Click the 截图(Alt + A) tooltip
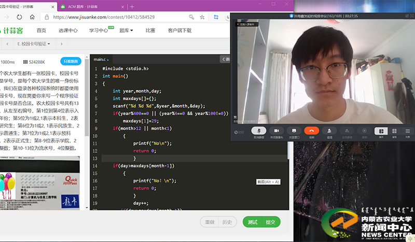 click(x=268, y=182)
